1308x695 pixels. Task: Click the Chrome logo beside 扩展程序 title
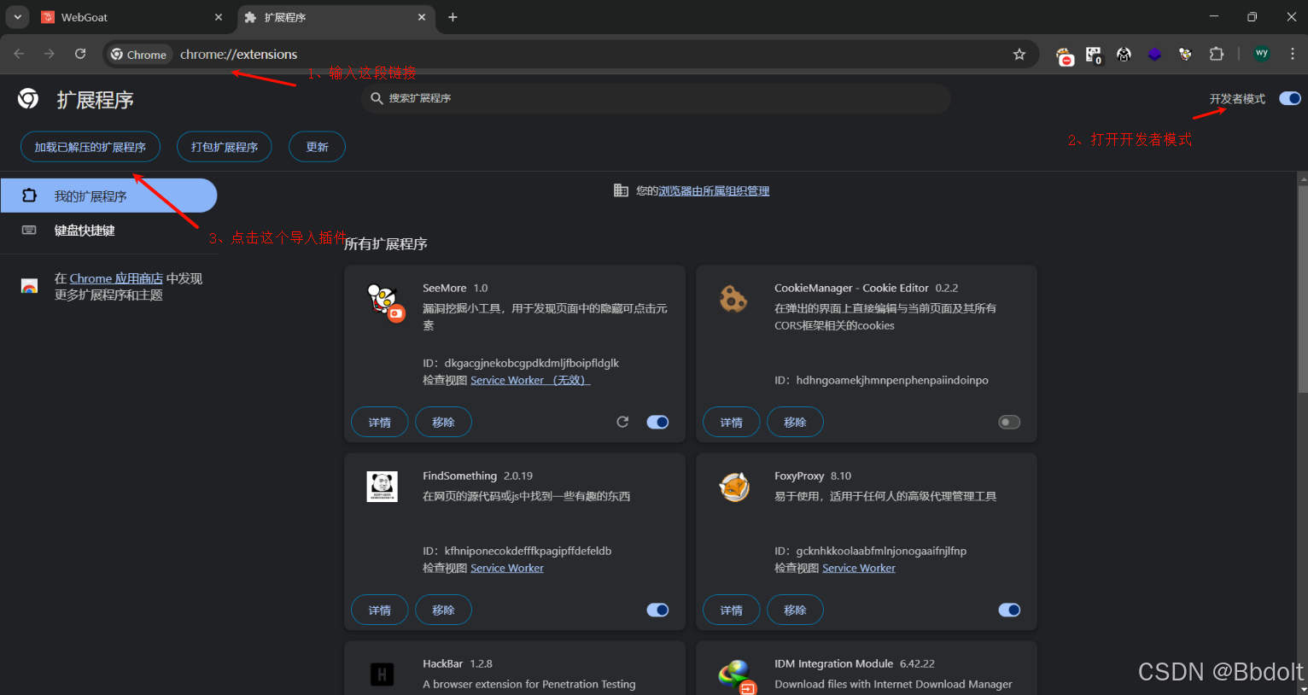point(28,99)
